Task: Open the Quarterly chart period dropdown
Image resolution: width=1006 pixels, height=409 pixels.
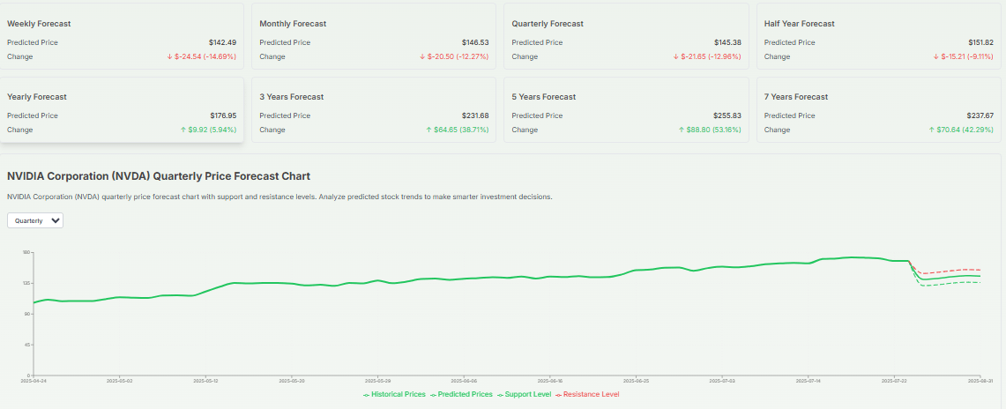Action: pyautogui.click(x=35, y=220)
